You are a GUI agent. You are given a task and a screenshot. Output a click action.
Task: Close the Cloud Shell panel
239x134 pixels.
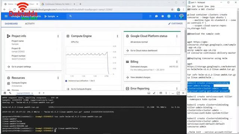pyautogui.click(x=183, y=93)
